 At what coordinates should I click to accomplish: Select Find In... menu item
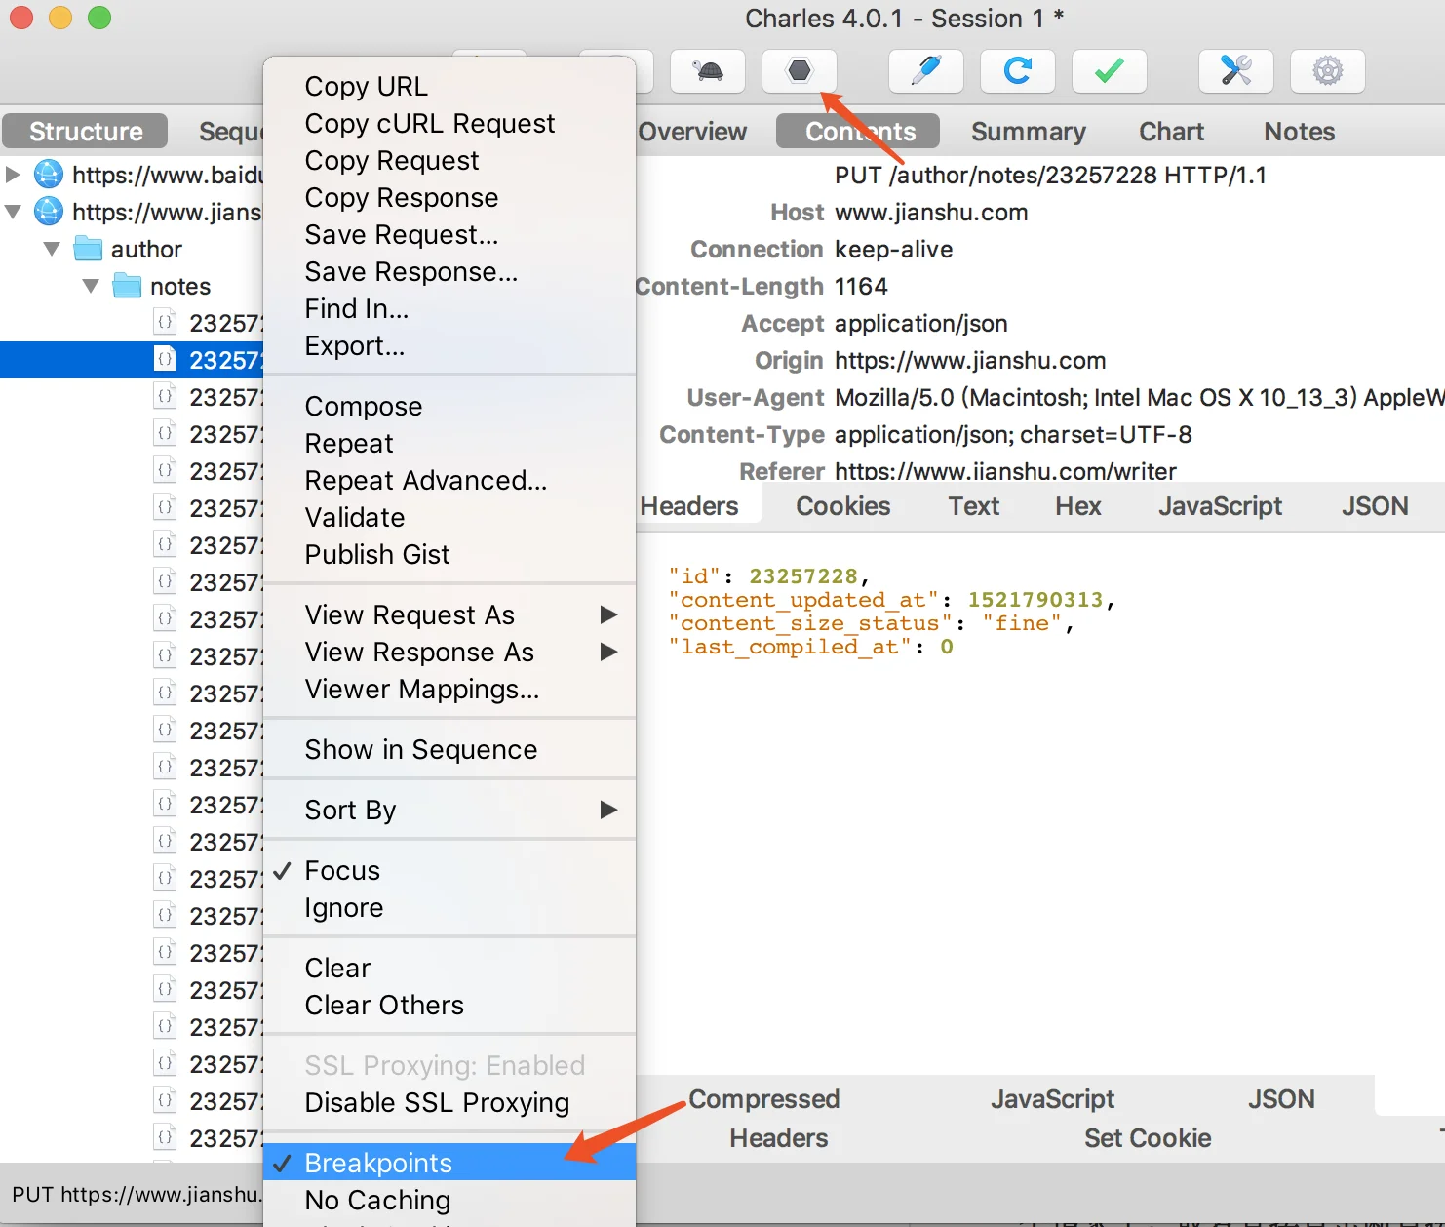[449, 308]
